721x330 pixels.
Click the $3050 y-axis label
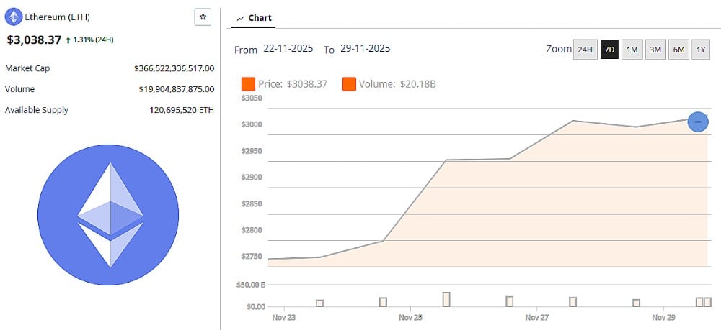click(251, 98)
